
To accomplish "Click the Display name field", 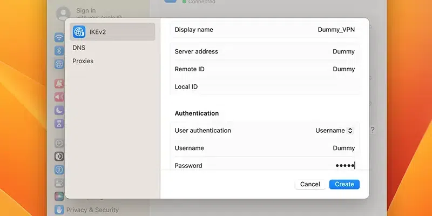I will click(x=302, y=30).
